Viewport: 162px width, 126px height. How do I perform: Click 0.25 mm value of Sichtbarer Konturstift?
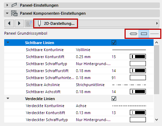click(x=83, y=57)
